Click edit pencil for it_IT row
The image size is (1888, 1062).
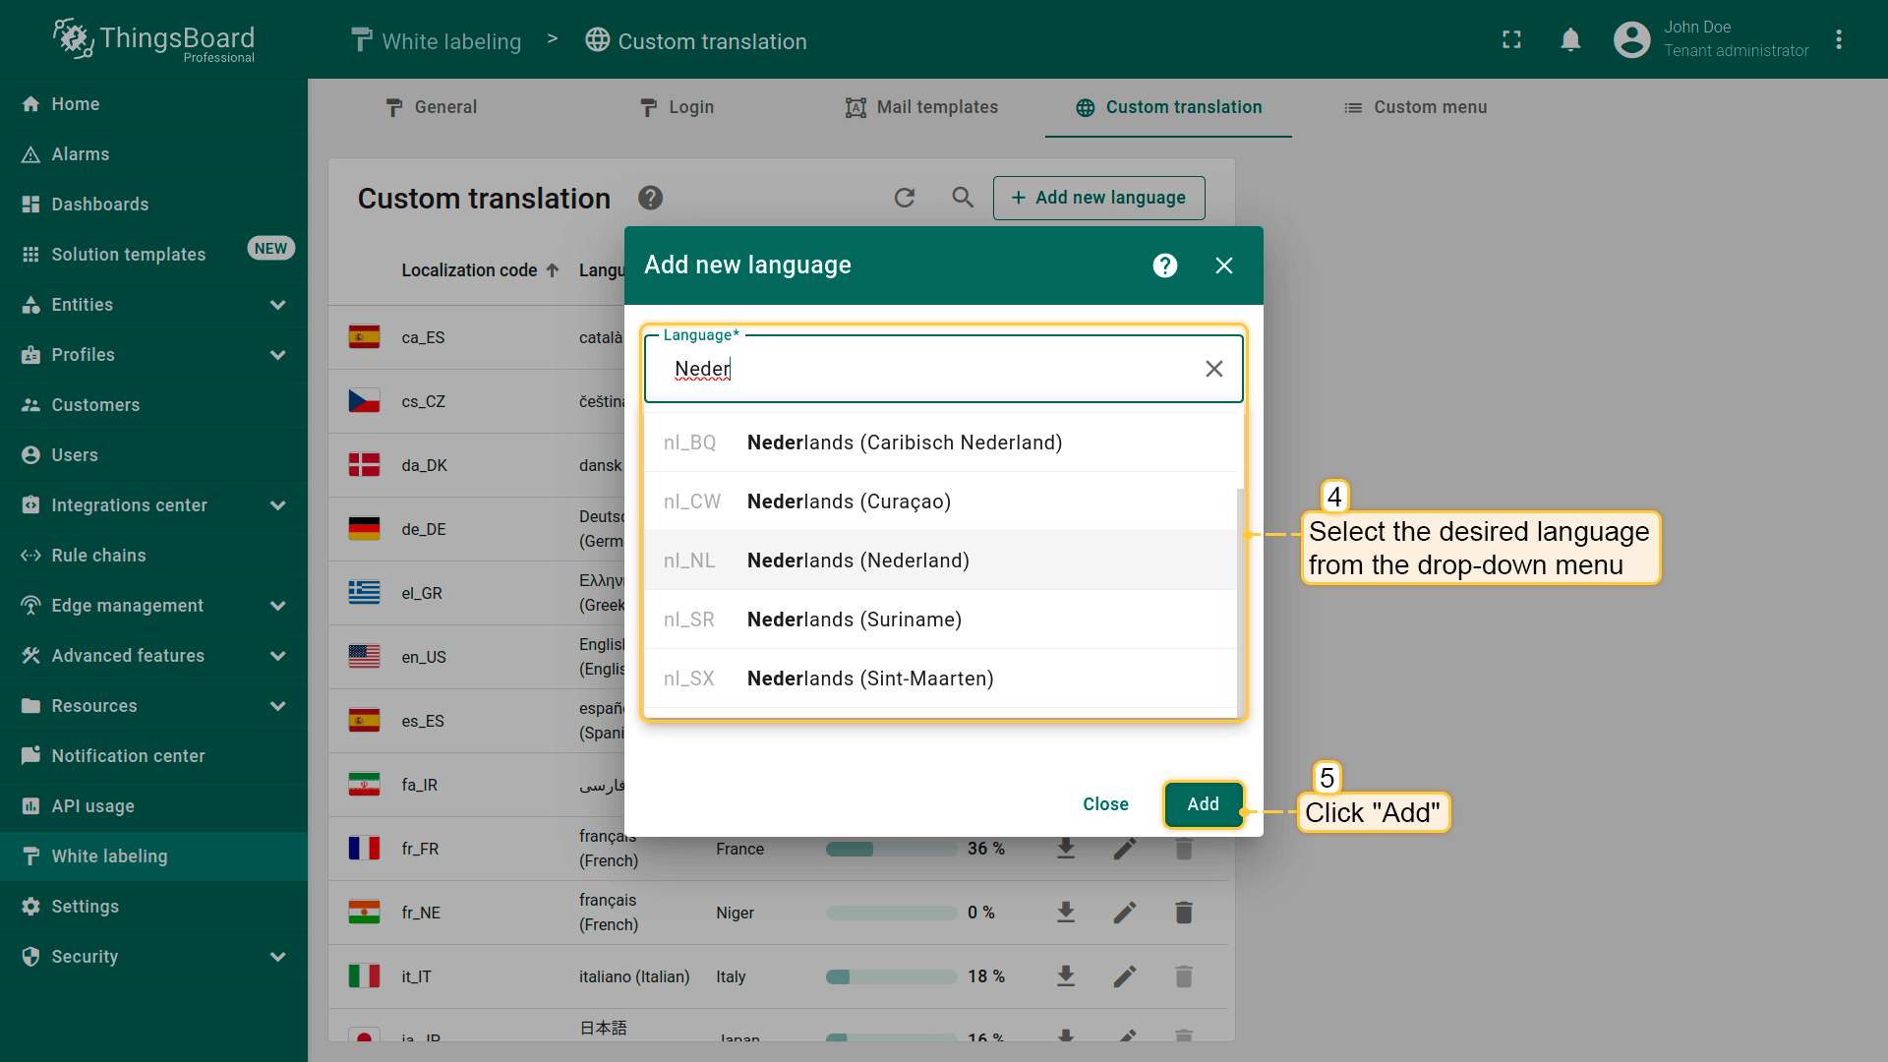point(1124,976)
